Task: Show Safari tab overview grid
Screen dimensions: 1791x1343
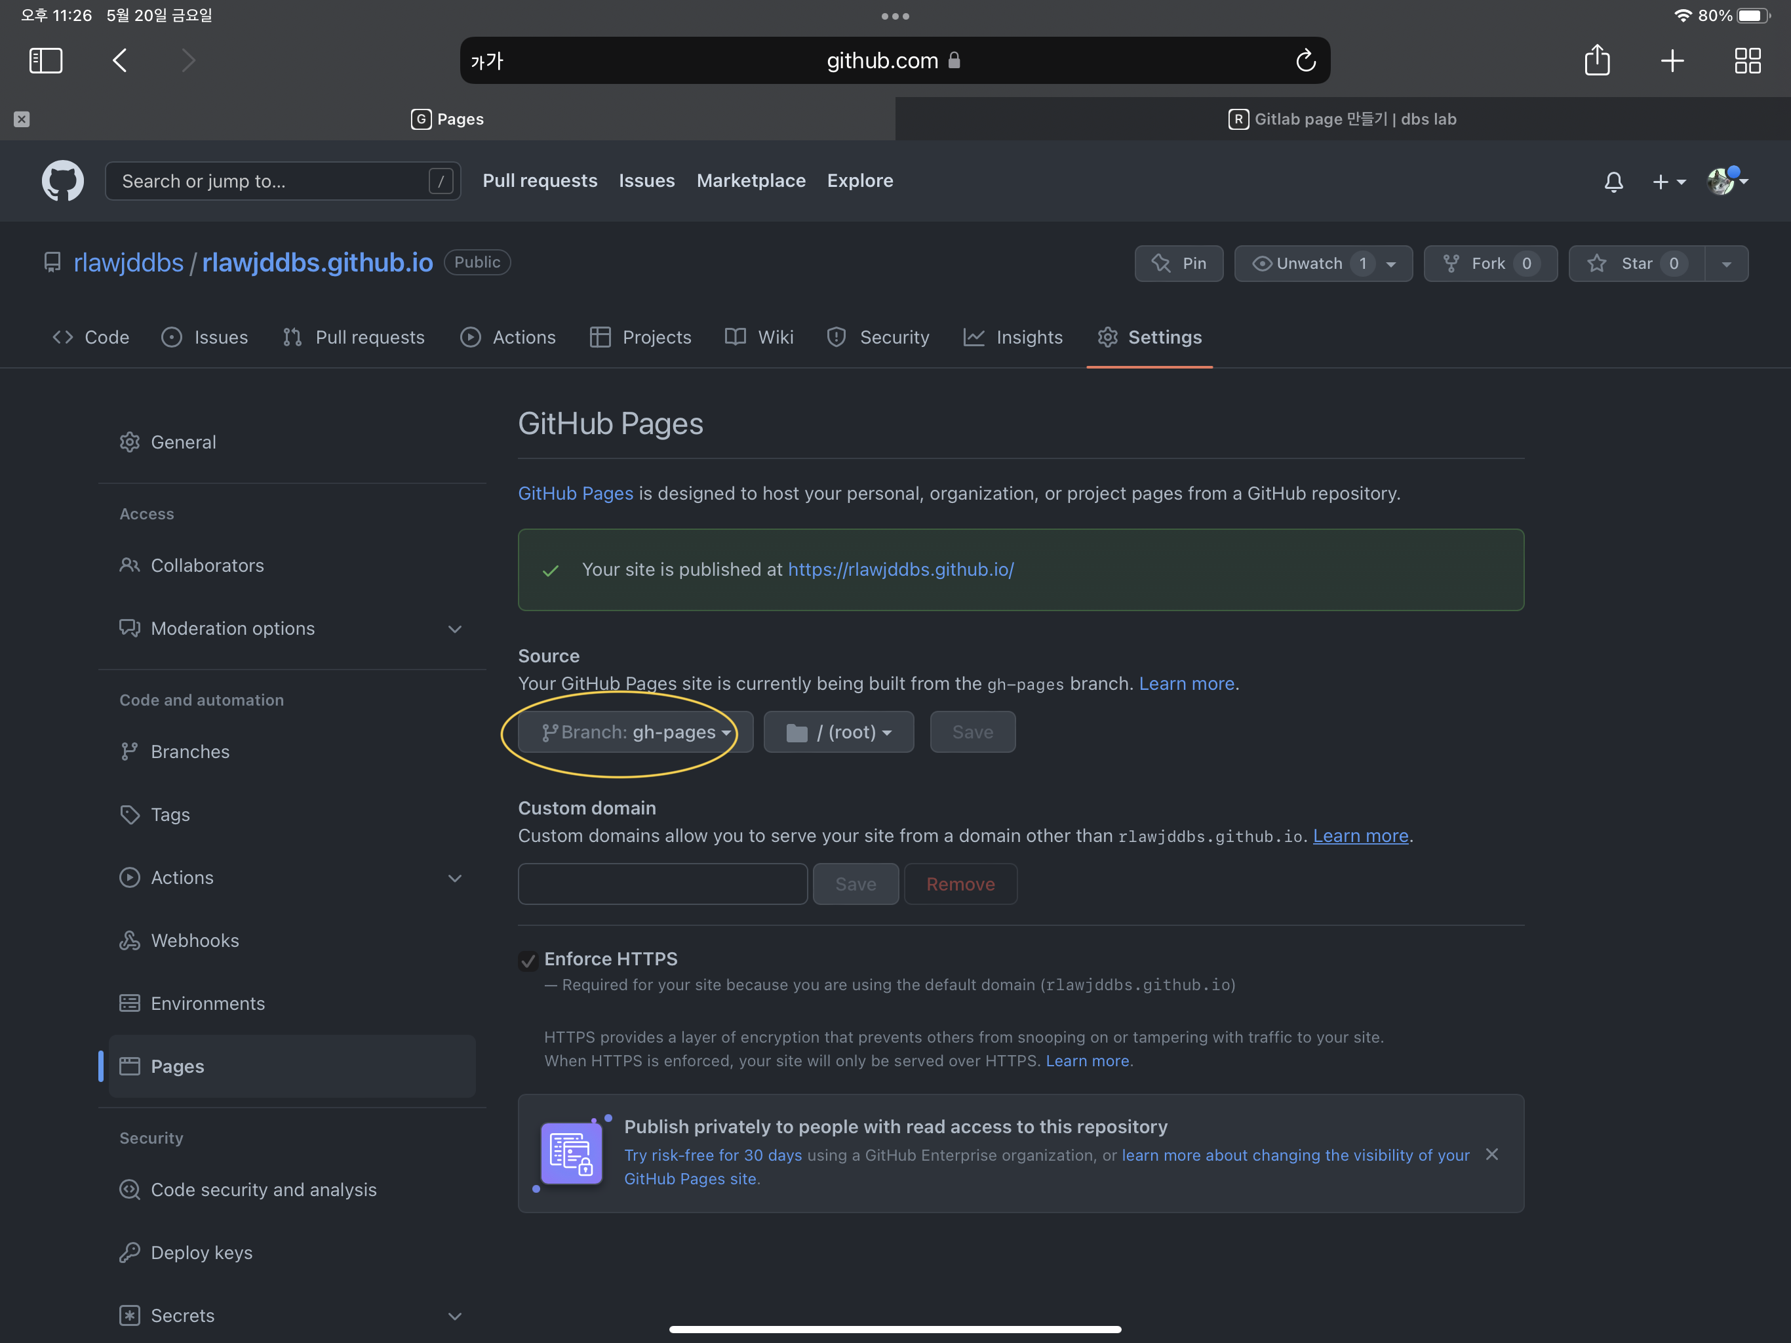Action: pyautogui.click(x=1747, y=61)
